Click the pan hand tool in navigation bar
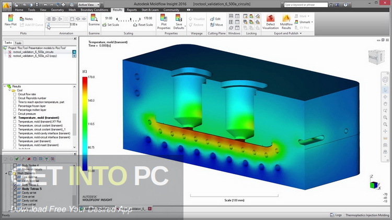This screenshot has width=392, height=220. (x=385, y=104)
